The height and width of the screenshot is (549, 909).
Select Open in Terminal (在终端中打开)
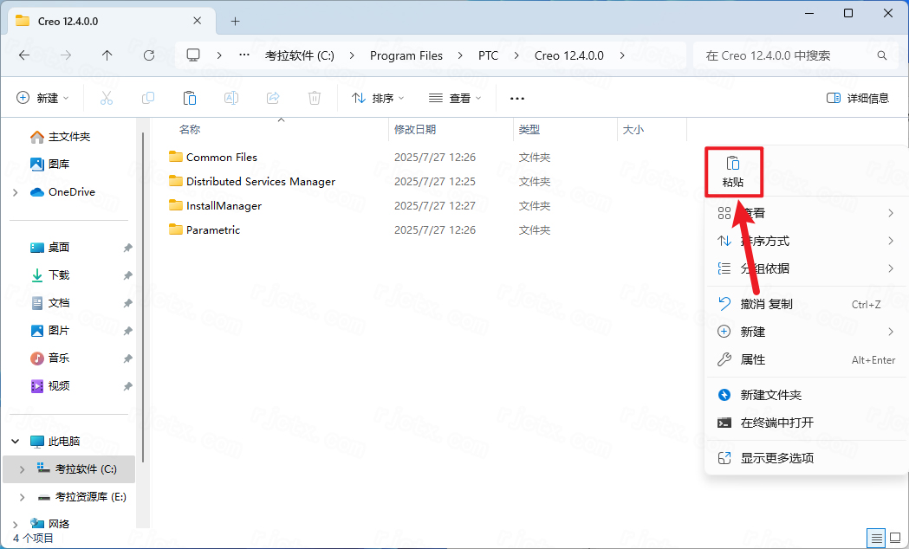(x=806, y=423)
